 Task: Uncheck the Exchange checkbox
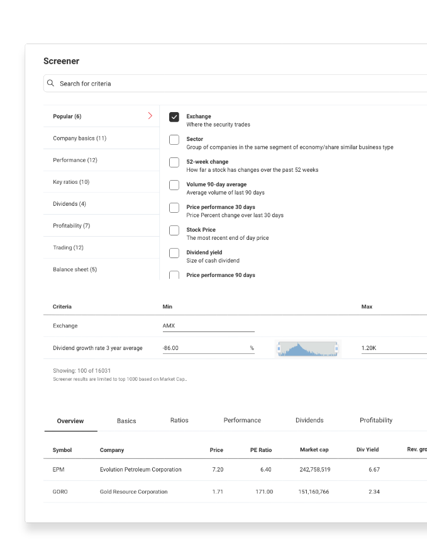(174, 117)
